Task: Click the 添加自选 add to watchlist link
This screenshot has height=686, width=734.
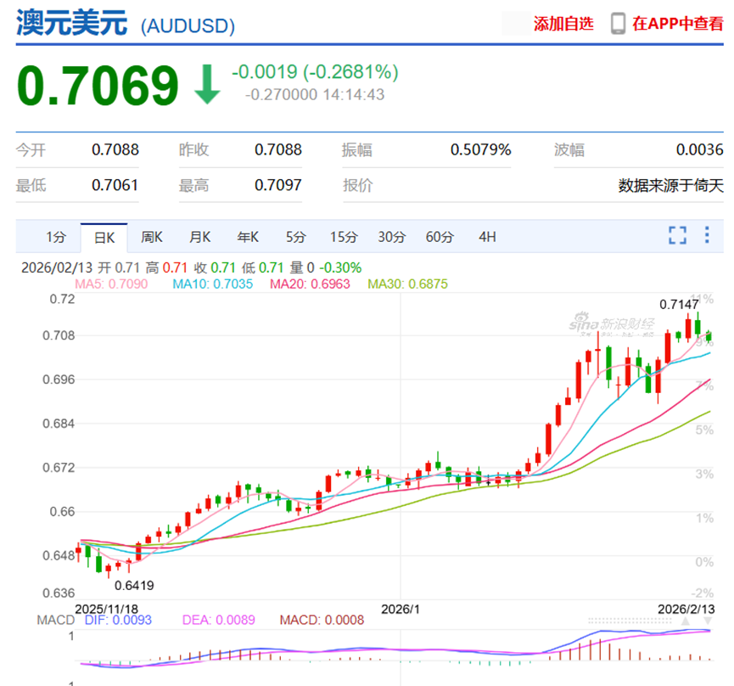Action: point(563,24)
